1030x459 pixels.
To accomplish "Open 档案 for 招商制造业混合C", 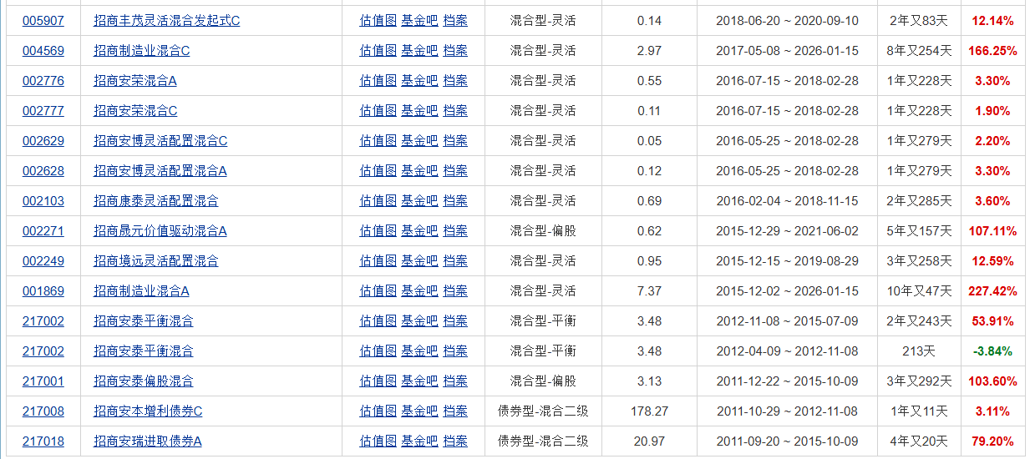I will coord(455,51).
